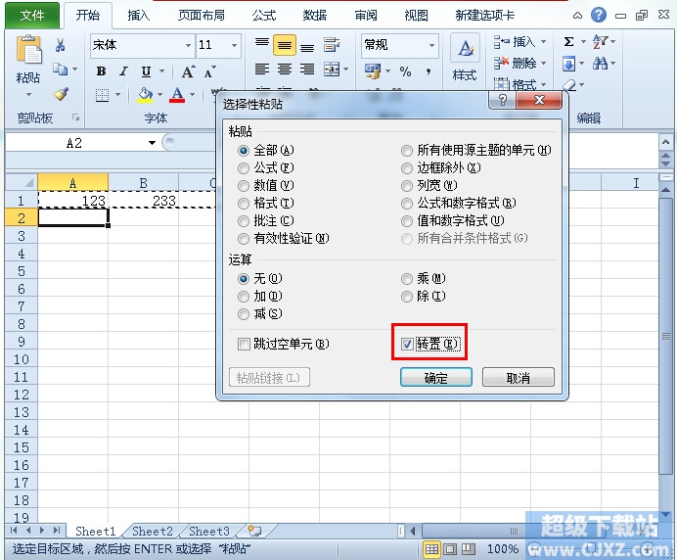Align text left
677x560 pixels.
[262, 70]
